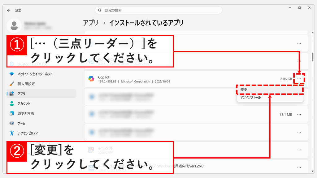Open three-dot menu of Ver1.26.0 app
Image resolution: width=317 pixels, height=178 pixels.
point(299,168)
